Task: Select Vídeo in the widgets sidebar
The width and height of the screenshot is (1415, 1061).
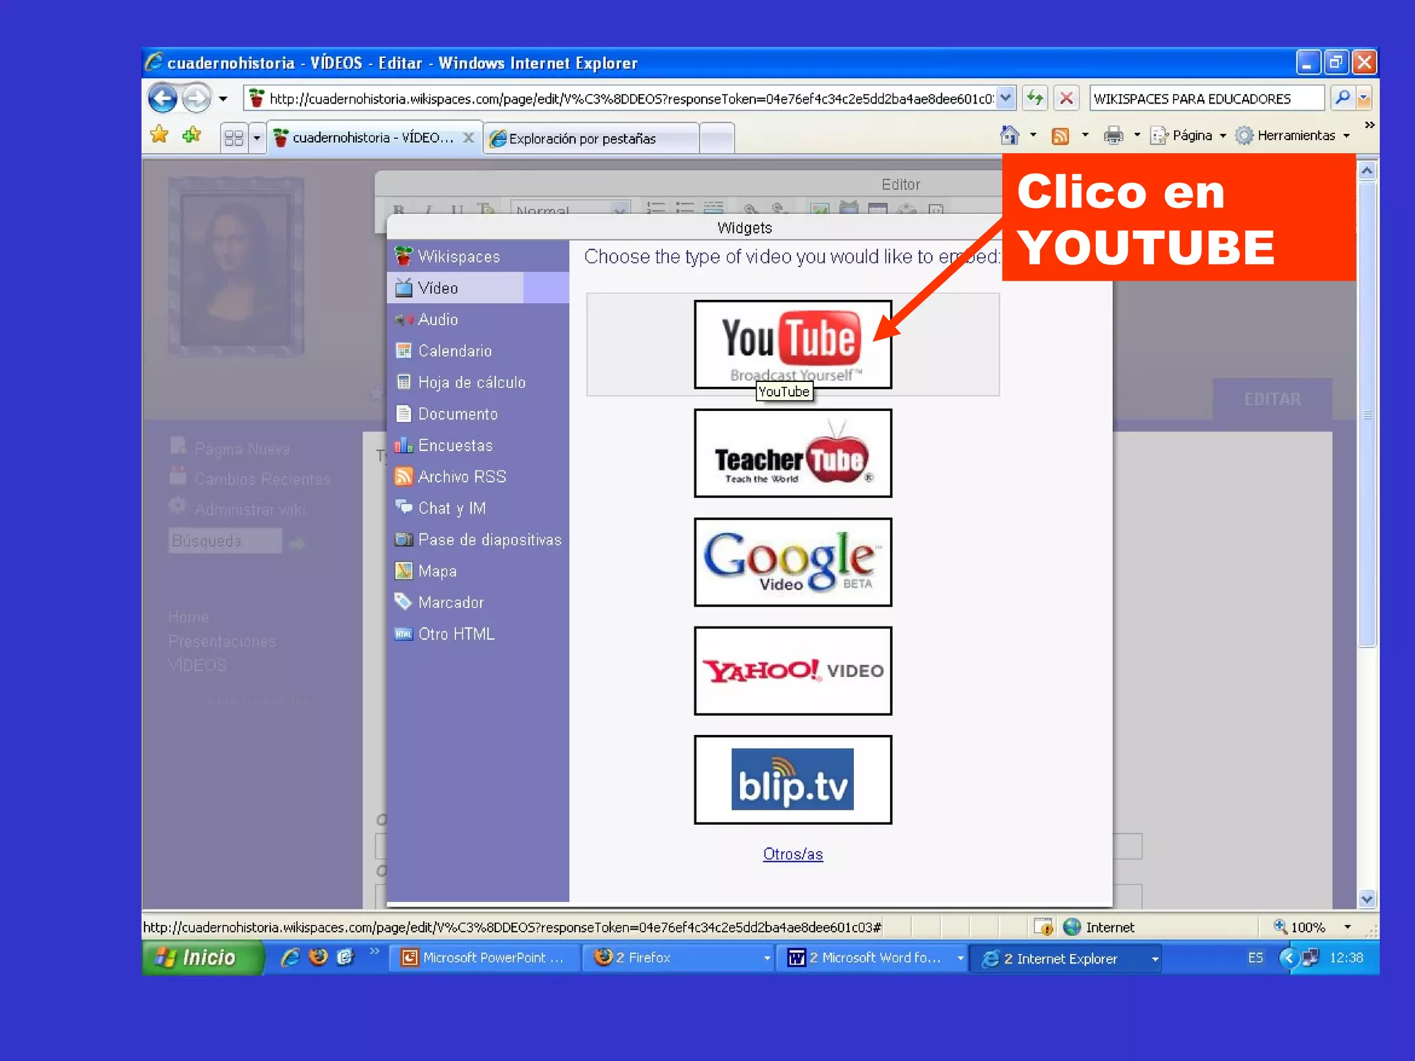Action: pos(477,288)
